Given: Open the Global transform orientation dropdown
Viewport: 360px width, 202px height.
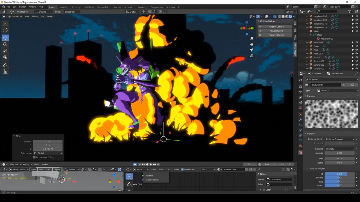Looking at the screenshot, I should coord(132,12).
